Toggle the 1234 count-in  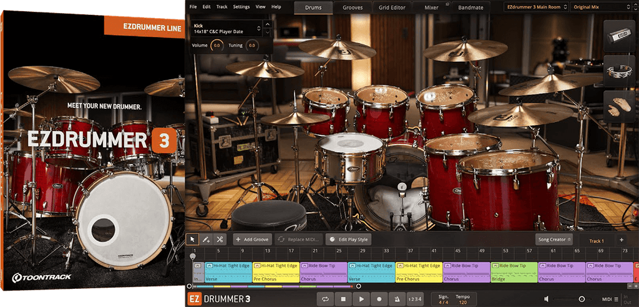point(414,299)
